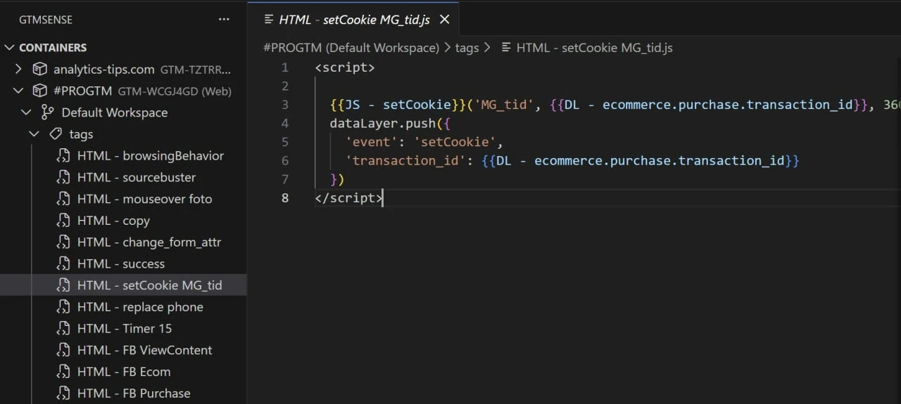The height and width of the screenshot is (404, 901).
Task: Collapse the CONTAINERS section
Action: (10, 48)
